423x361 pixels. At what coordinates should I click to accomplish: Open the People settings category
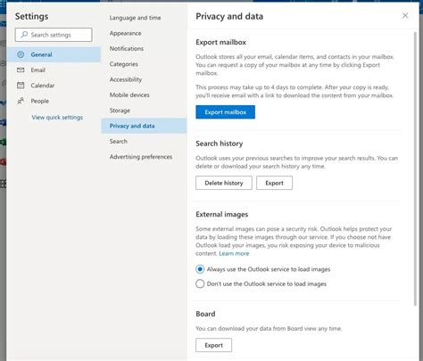[54, 101]
